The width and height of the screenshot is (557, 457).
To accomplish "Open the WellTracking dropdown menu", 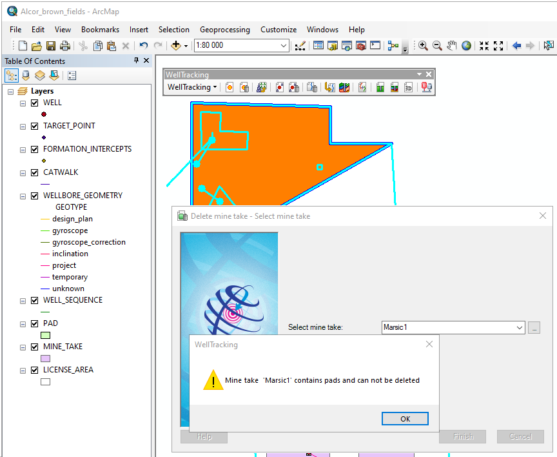I will click(x=192, y=87).
